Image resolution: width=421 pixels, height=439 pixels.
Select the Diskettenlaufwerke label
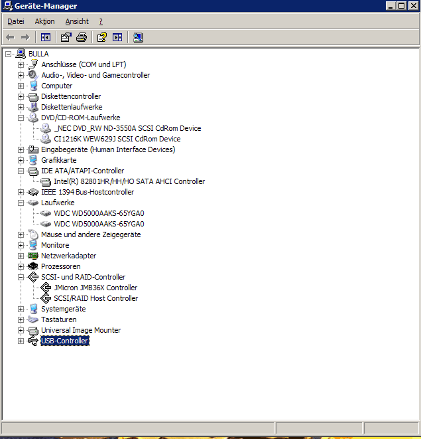(x=72, y=107)
